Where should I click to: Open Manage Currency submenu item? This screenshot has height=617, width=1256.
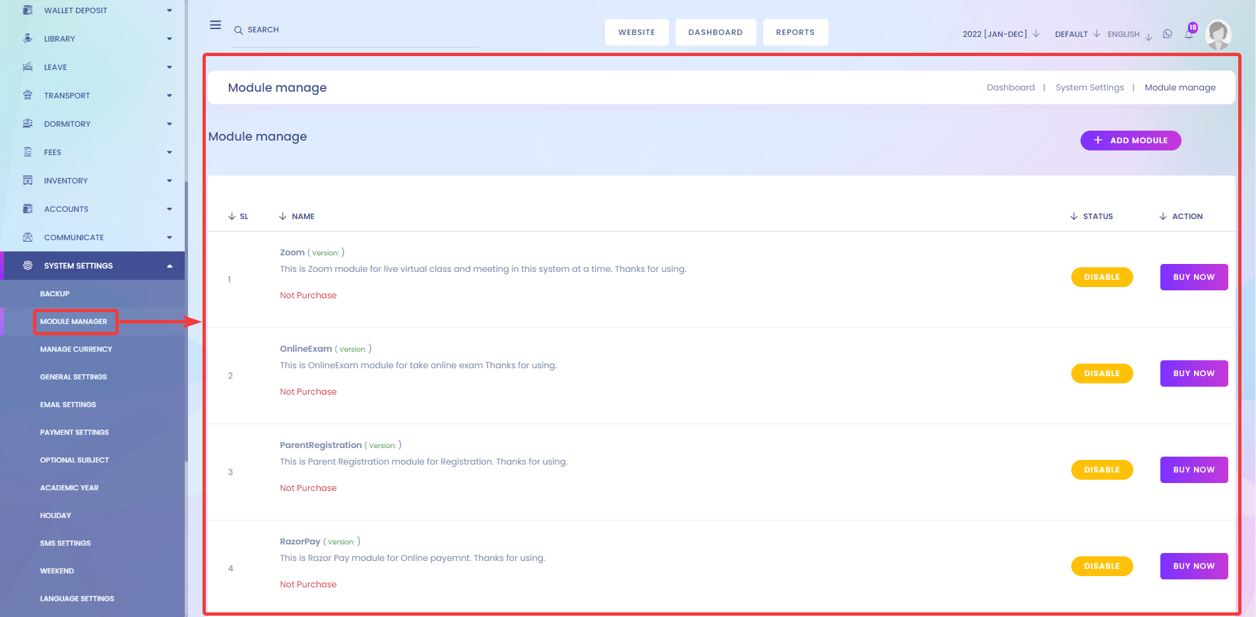(x=76, y=349)
